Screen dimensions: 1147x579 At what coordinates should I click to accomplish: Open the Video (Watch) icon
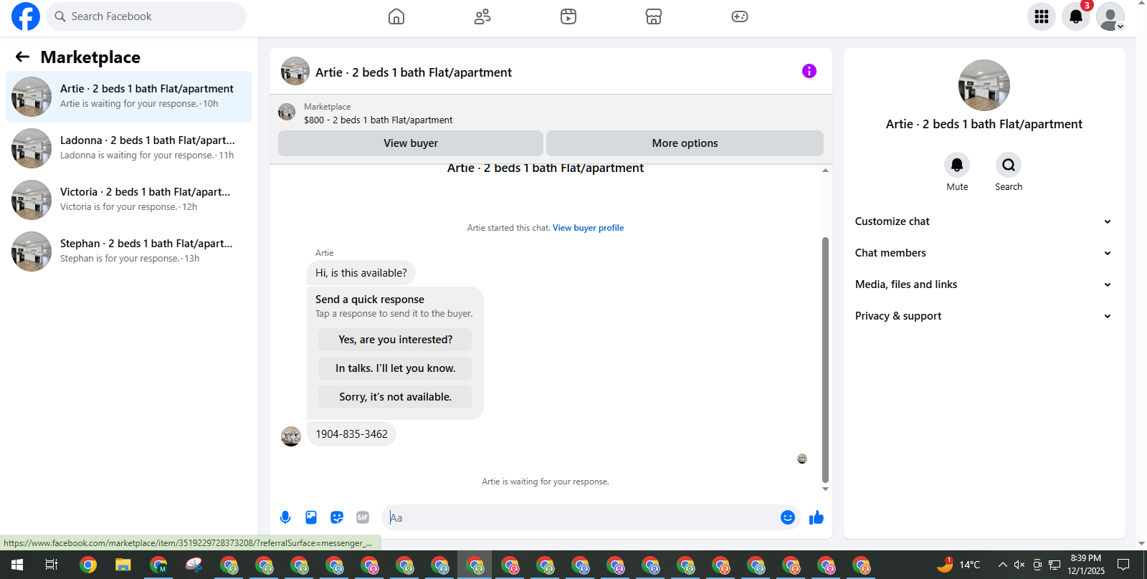568,16
